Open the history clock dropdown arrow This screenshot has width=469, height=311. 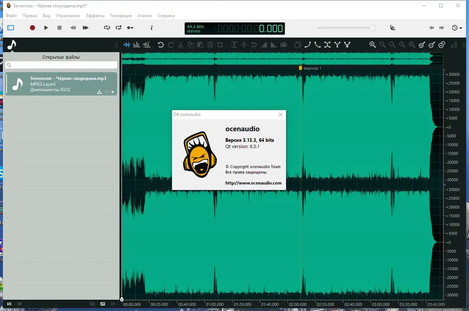(x=461, y=28)
